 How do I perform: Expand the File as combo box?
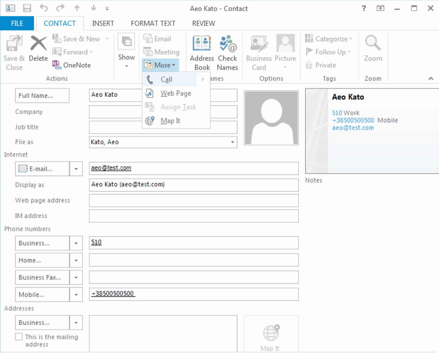coord(233,142)
